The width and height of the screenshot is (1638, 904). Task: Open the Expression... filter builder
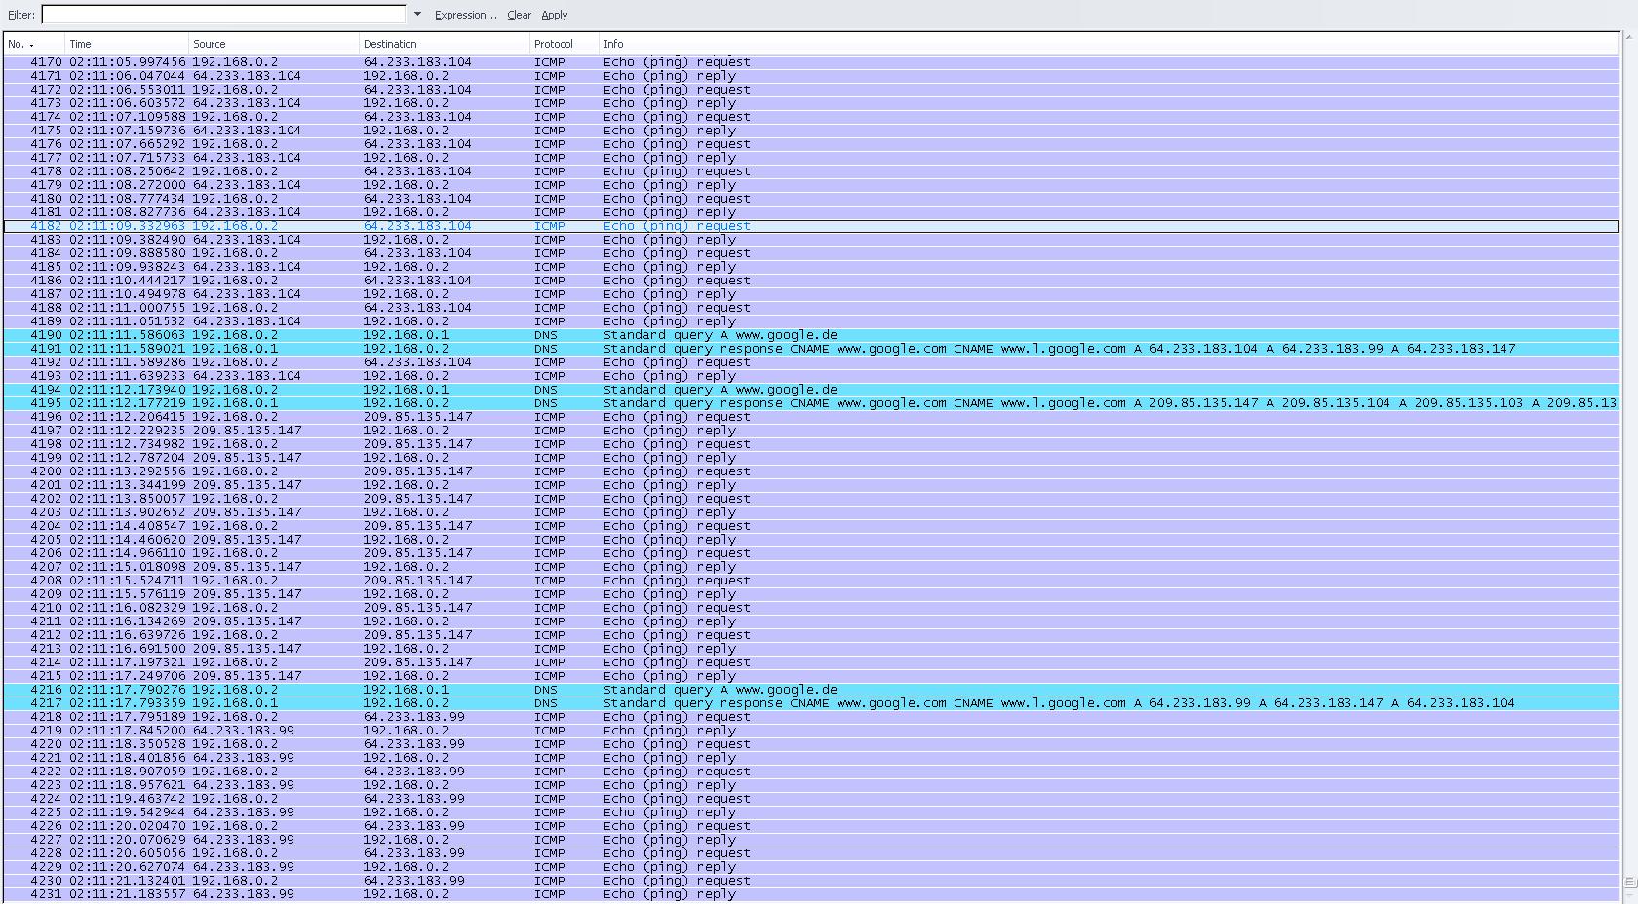pyautogui.click(x=465, y=15)
